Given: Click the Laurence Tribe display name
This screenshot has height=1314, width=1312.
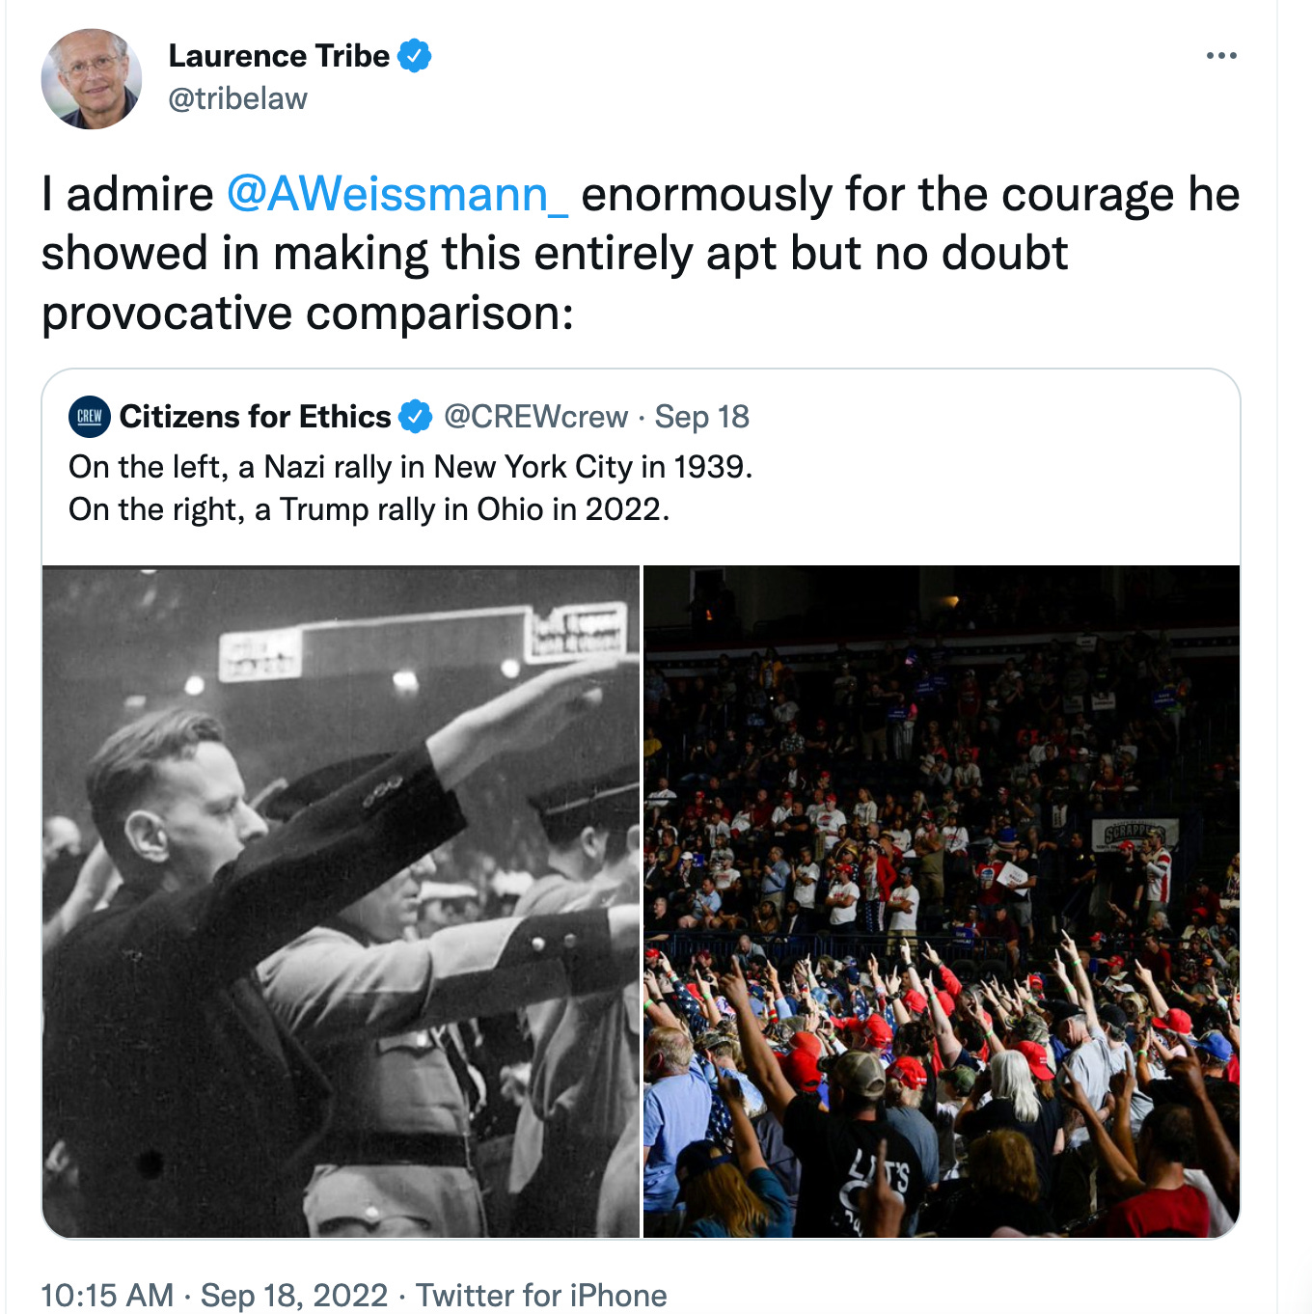Looking at the screenshot, I should click(x=280, y=56).
